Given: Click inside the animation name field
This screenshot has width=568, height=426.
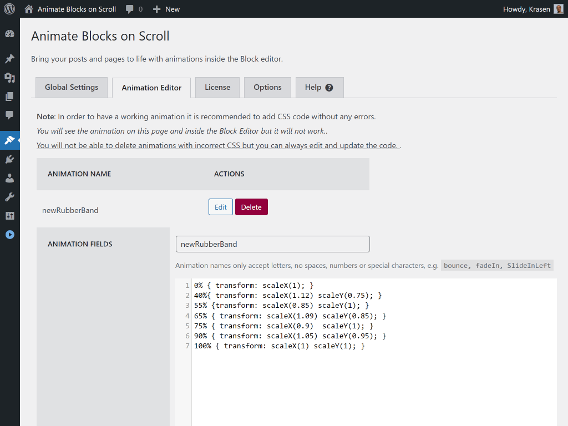Looking at the screenshot, I should pyautogui.click(x=272, y=244).
